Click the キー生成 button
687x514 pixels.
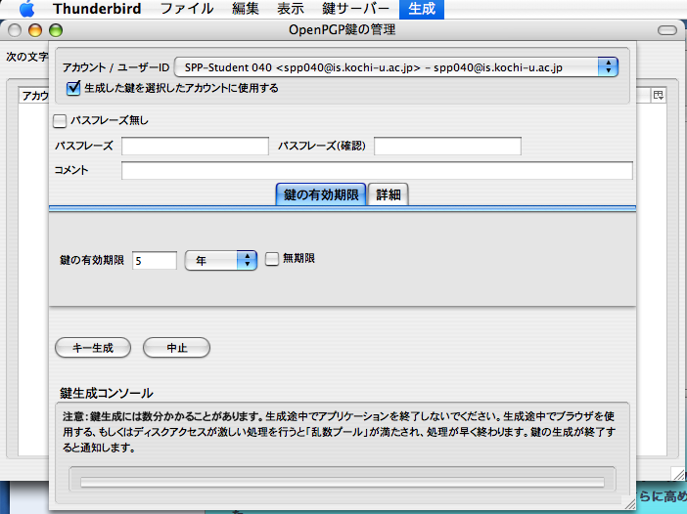click(93, 348)
